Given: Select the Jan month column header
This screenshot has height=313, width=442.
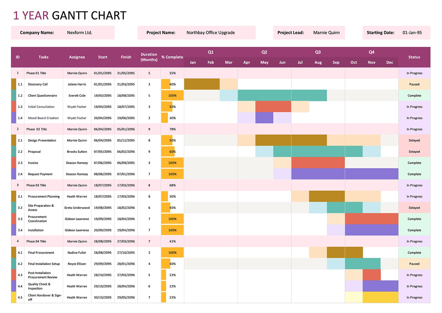Looking at the screenshot, I should (193, 62).
